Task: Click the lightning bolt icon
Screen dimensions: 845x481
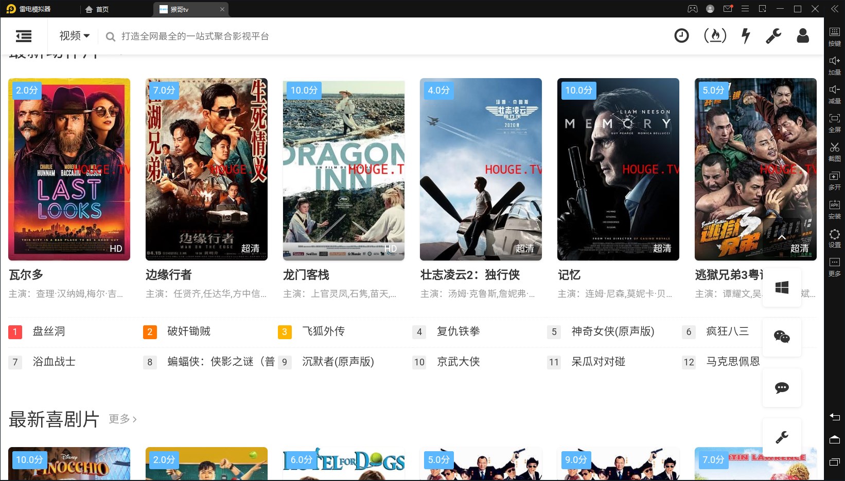Action: [x=745, y=35]
